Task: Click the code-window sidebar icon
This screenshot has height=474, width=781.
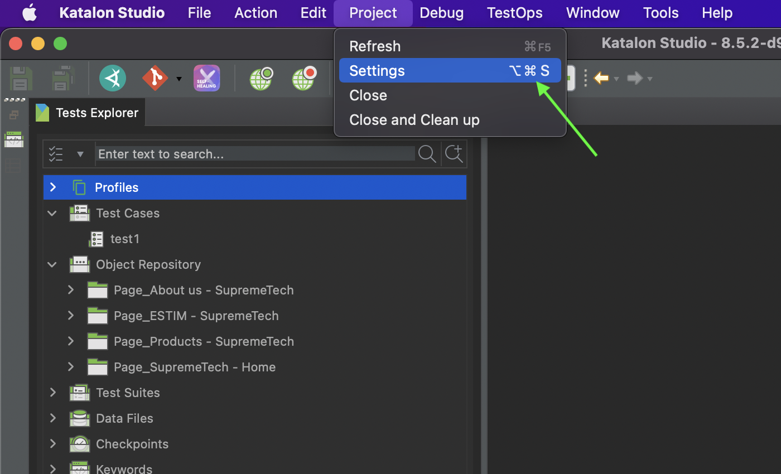Action: pyautogui.click(x=14, y=139)
